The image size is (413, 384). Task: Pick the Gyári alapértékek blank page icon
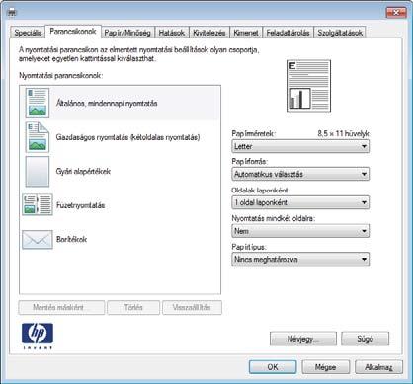[38, 172]
